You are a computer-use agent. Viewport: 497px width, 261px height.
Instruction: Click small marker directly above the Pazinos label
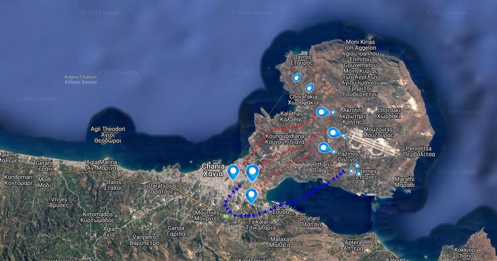point(334,152)
